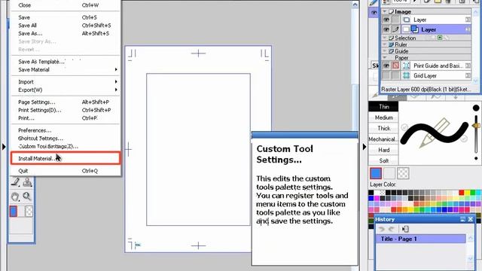The height and width of the screenshot is (271, 482).
Task: Click the left panel collapse arrow
Action: coord(4,147)
